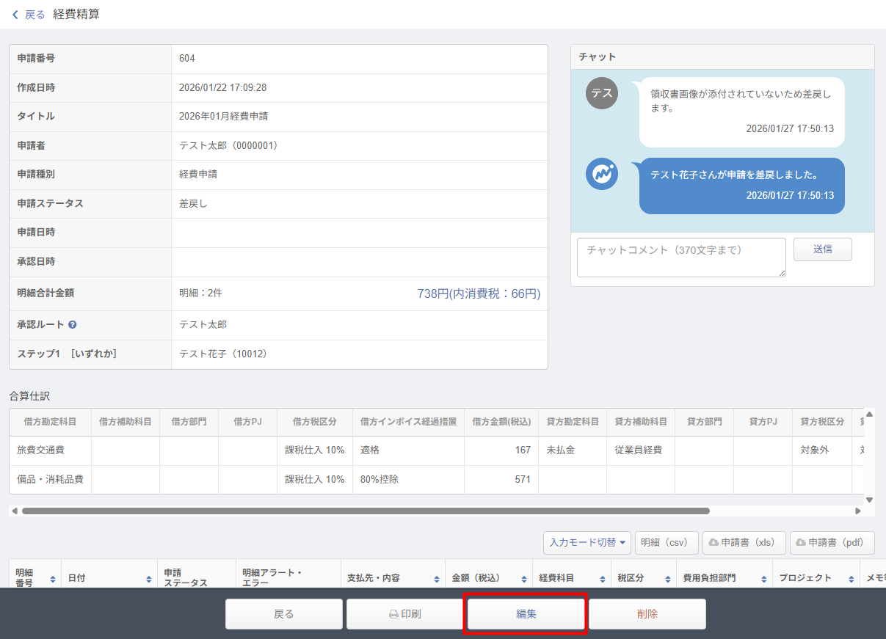Screen dimensions: 886x639
Task: Click the 印刷 print button
Action: coord(404,615)
